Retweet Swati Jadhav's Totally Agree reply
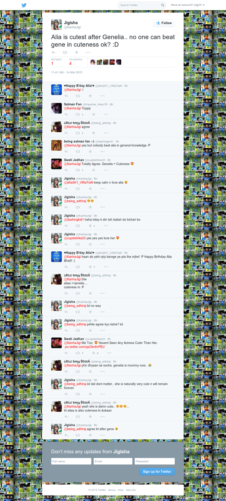The height and width of the screenshot is (501, 226). (x=78, y=170)
